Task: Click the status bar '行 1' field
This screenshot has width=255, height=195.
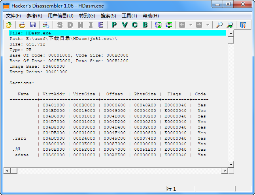Action: click(180, 189)
